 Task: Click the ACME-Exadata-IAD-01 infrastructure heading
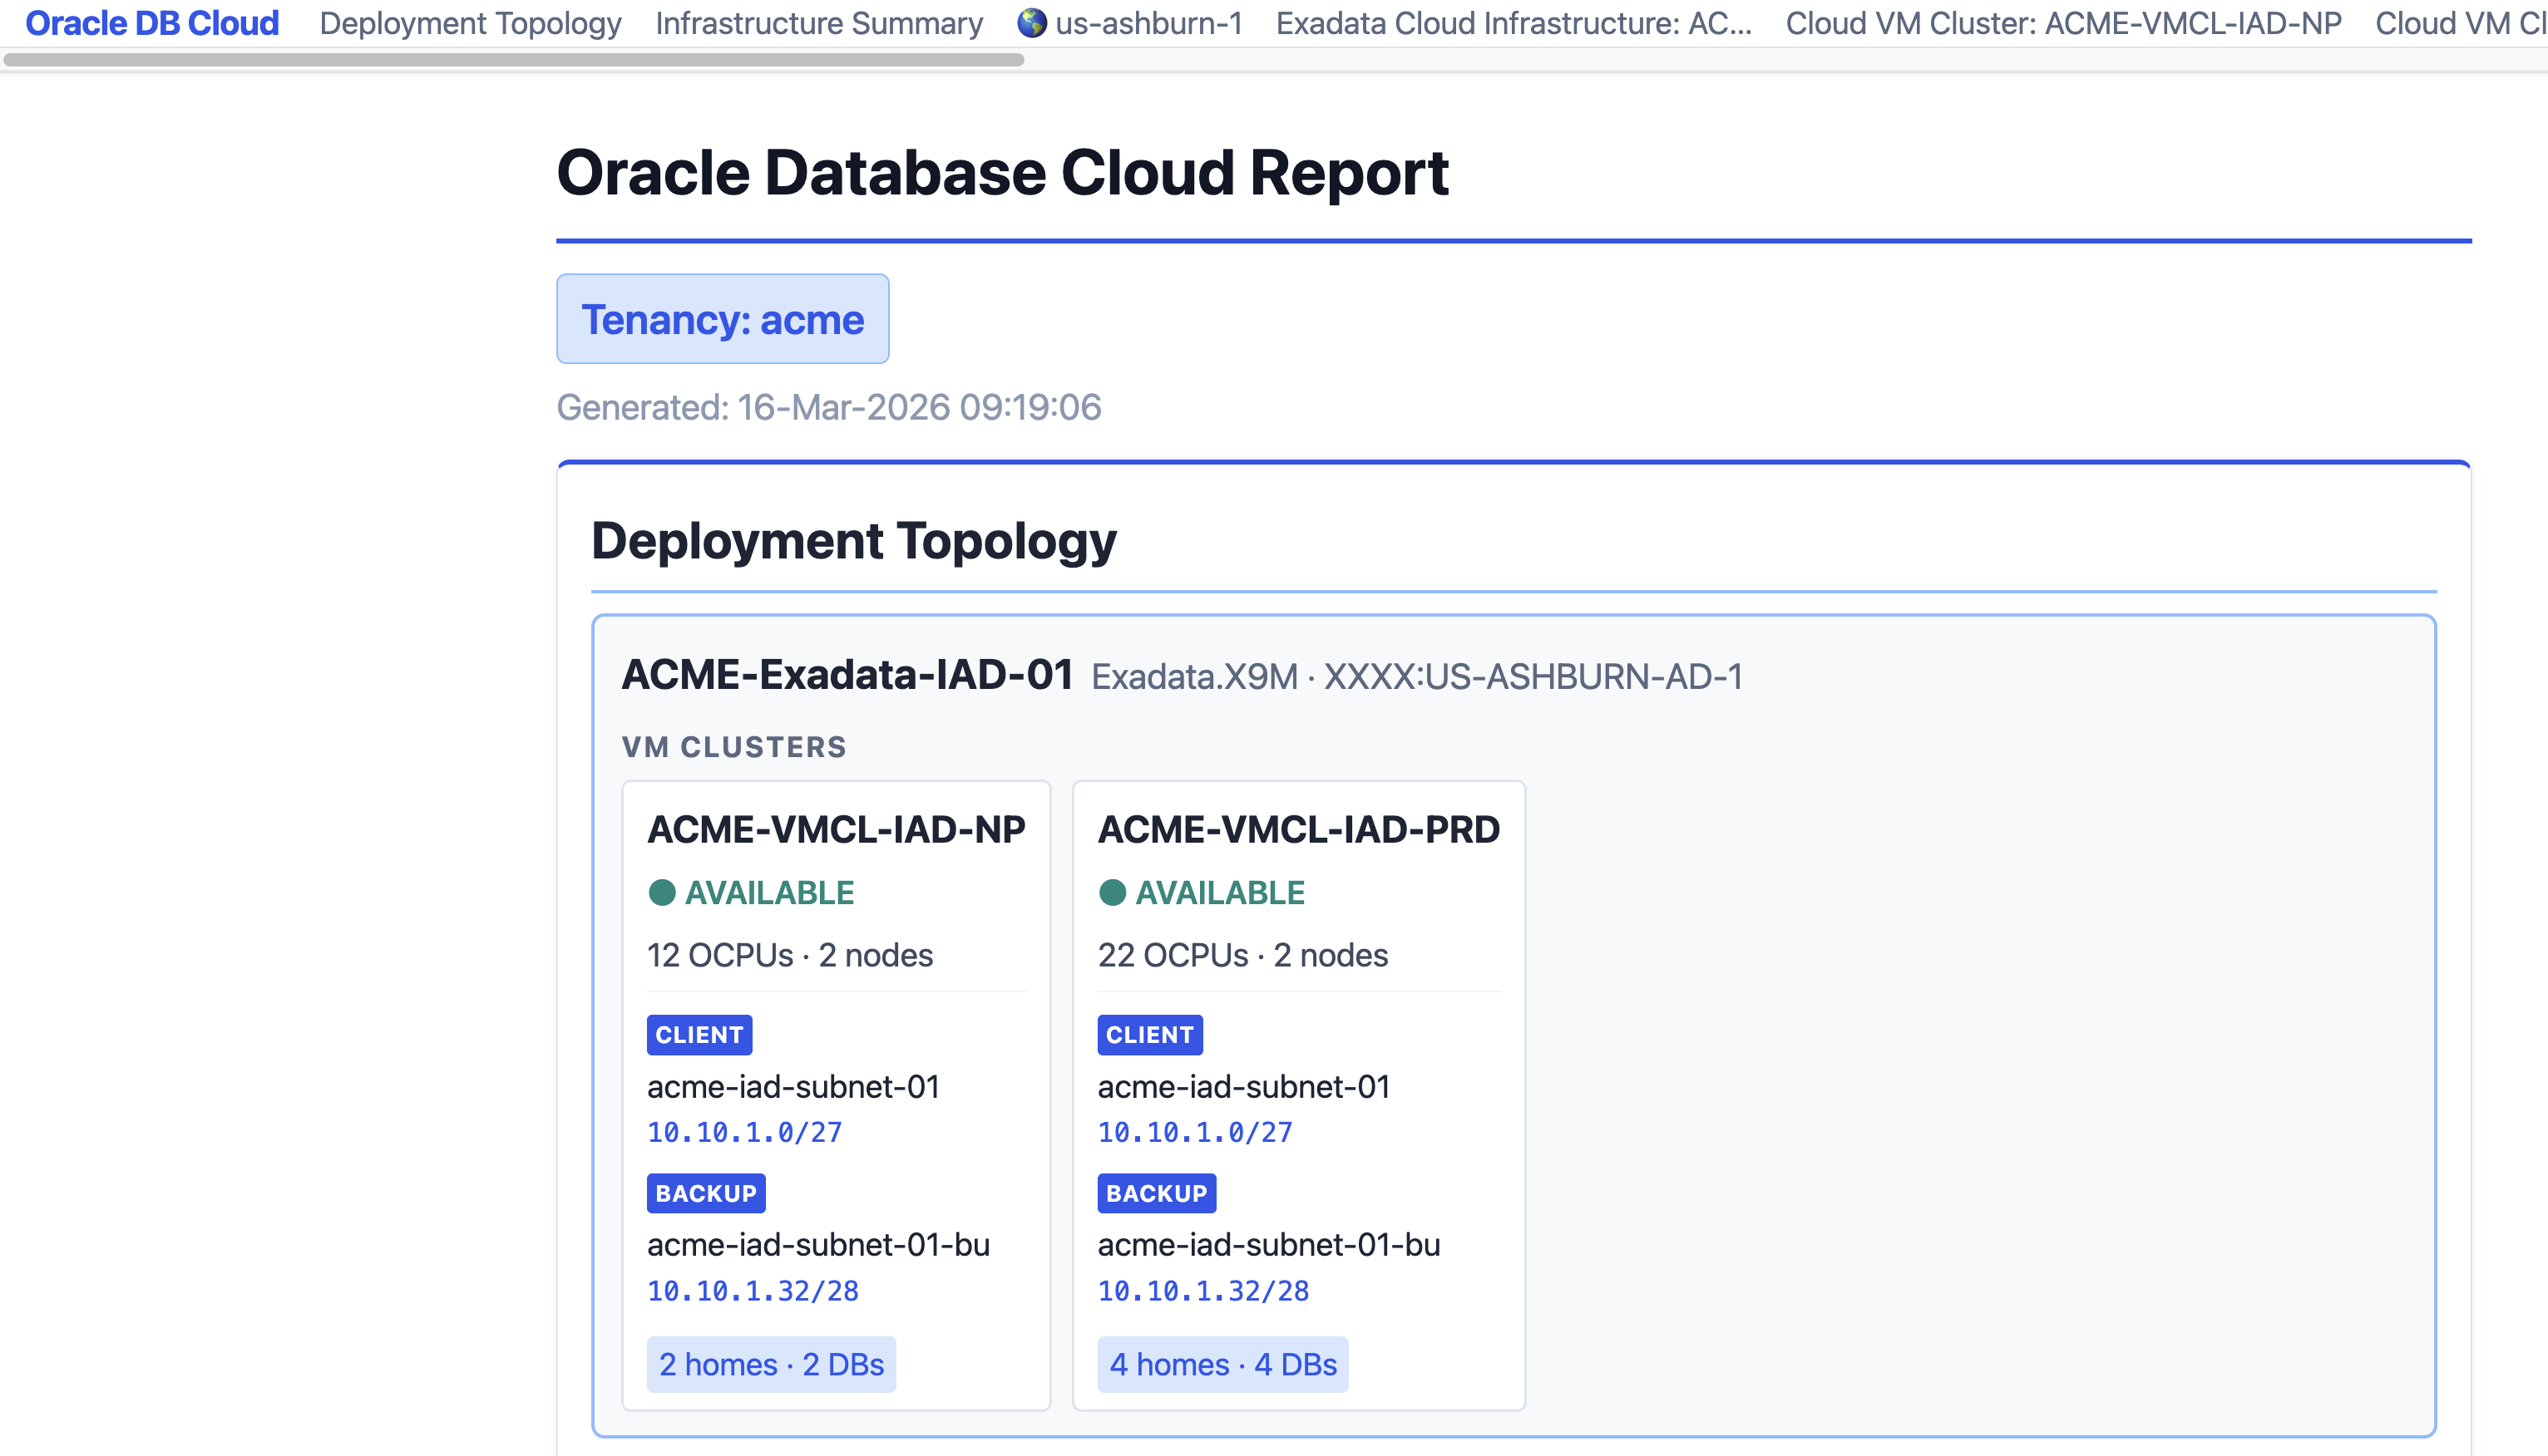click(847, 675)
